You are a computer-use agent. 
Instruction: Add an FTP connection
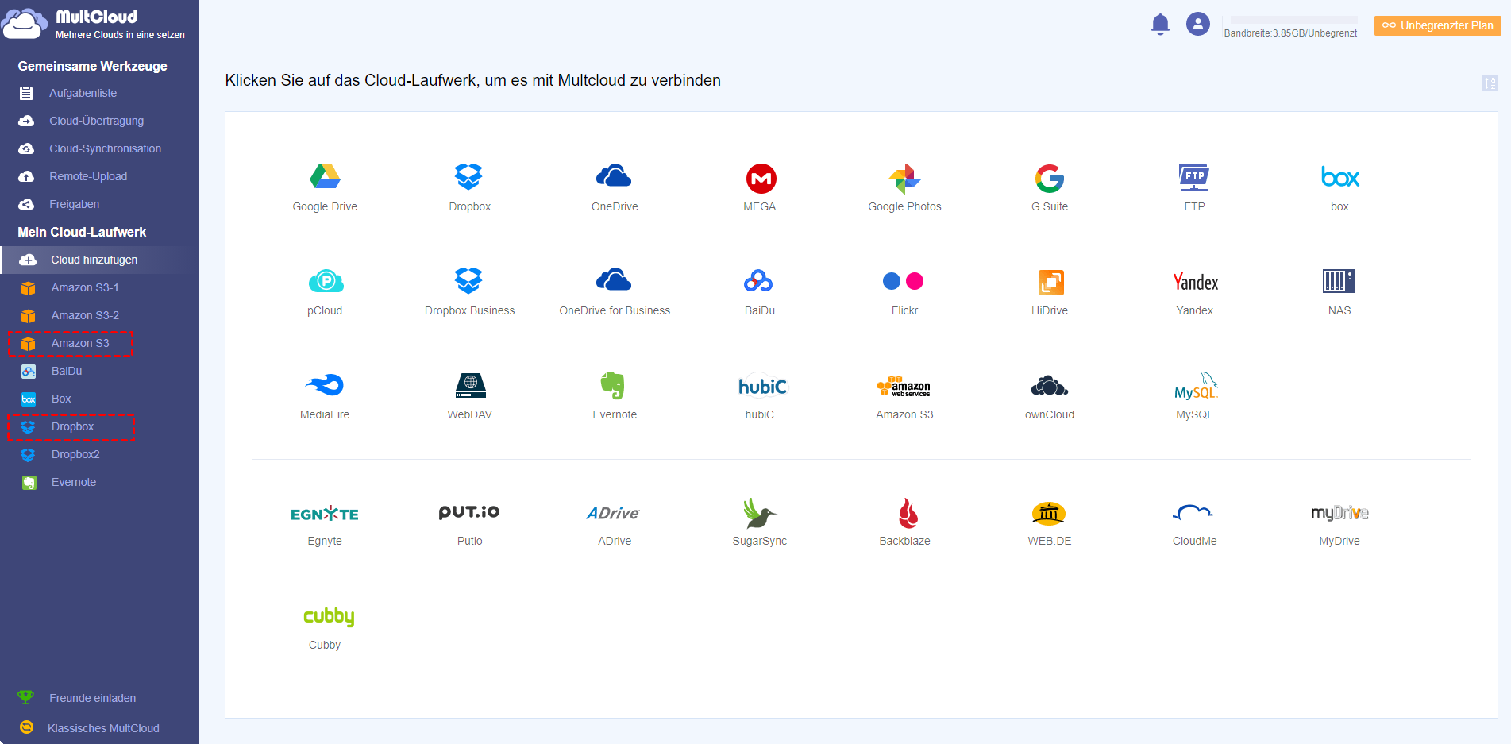coord(1194,187)
